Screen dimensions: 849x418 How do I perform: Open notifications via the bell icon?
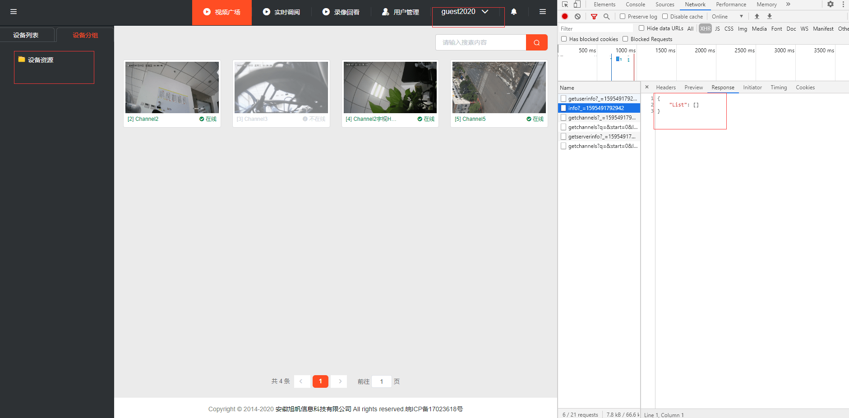(x=514, y=12)
